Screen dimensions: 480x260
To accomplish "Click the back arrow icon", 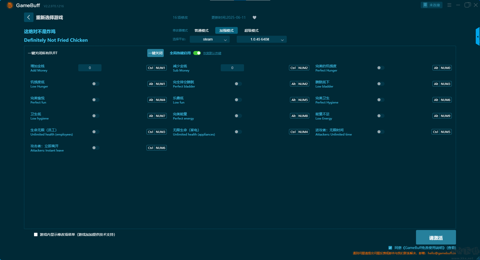I will click(28, 17).
